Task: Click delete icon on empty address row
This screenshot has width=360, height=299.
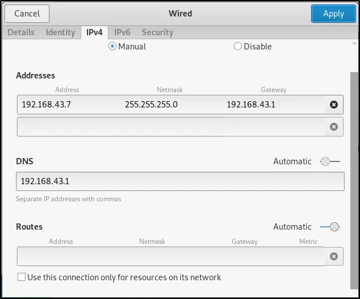Action: click(x=334, y=127)
